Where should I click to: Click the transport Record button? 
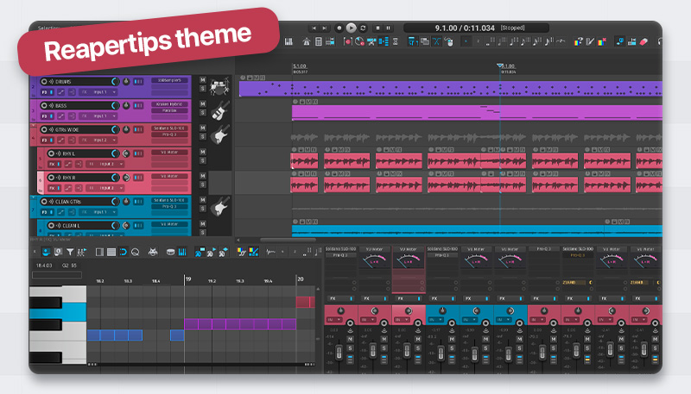click(339, 28)
